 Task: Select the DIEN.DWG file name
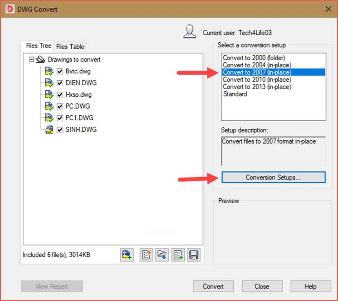[x=81, y=83]
